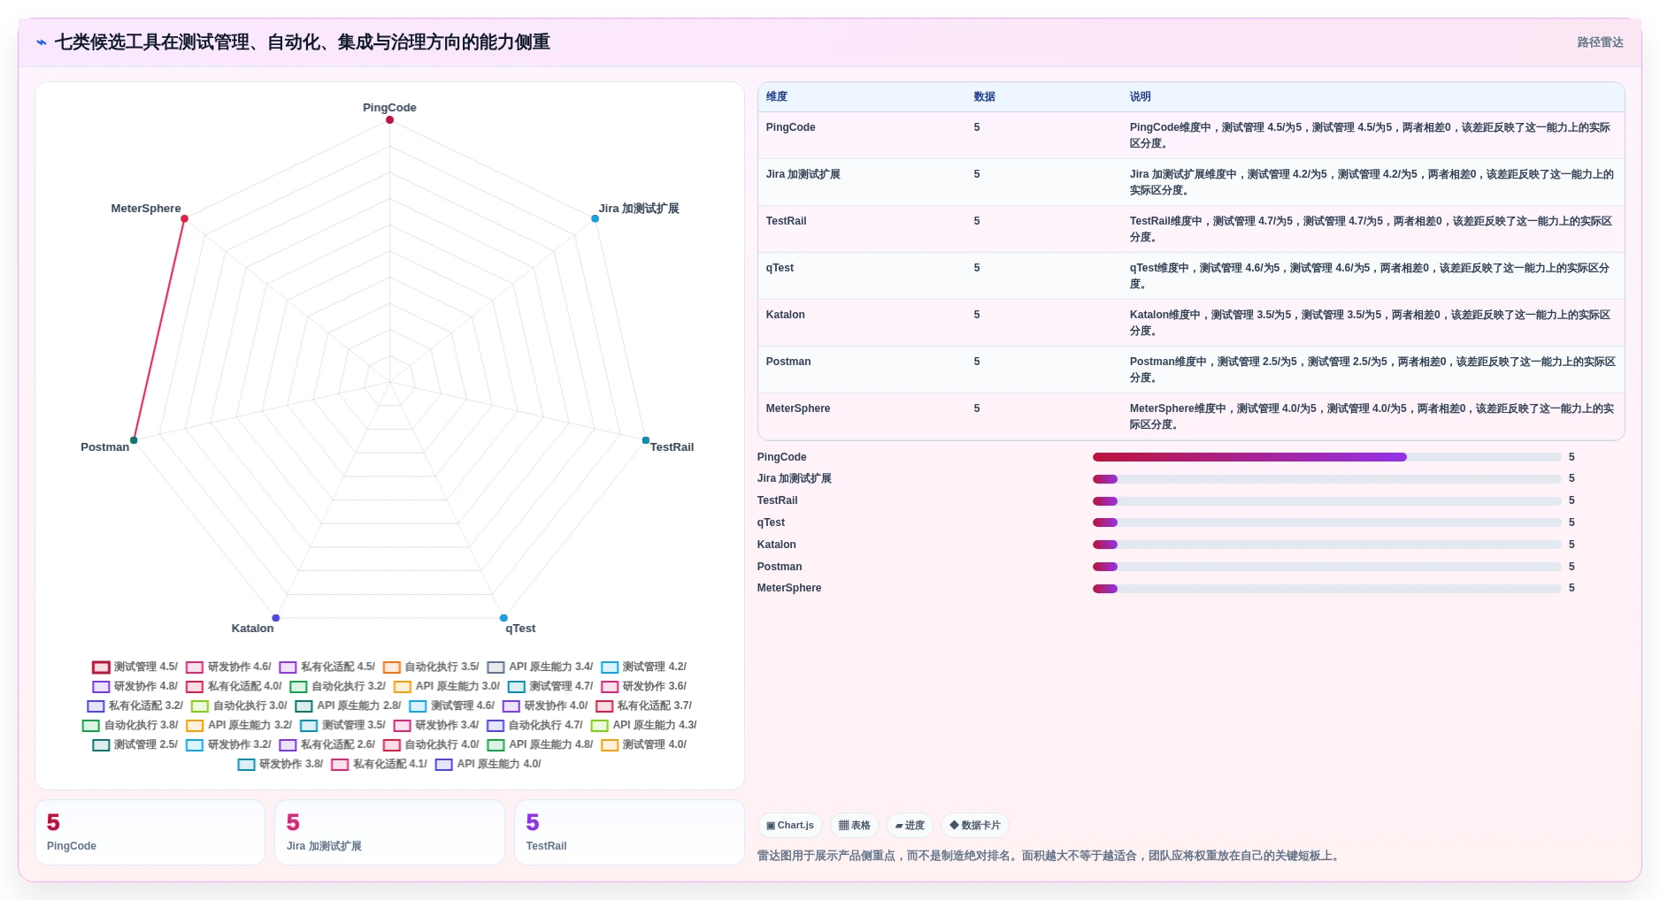Hide the 私有化适配 4.1/ series
This screenshot has width=1660, height=900.
point(379,765)
